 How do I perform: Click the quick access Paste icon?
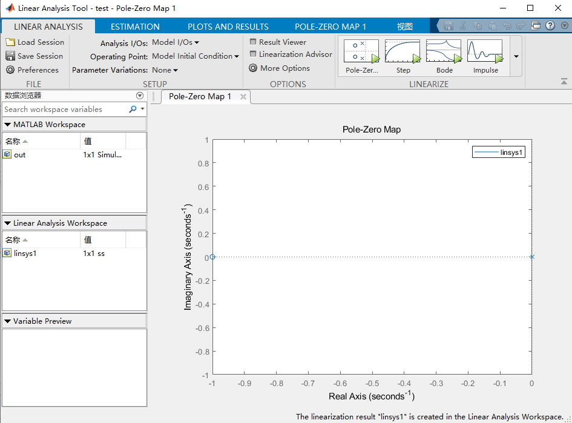click(492, 26)
